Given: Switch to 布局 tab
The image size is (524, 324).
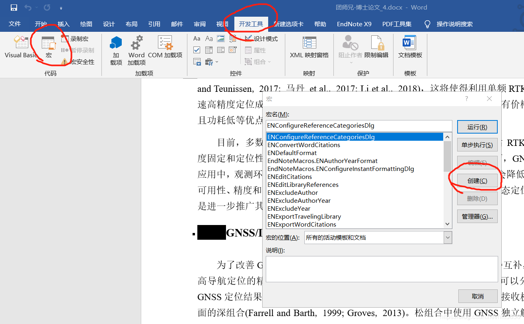Looking at the screenshot, I should pos(132,24).
